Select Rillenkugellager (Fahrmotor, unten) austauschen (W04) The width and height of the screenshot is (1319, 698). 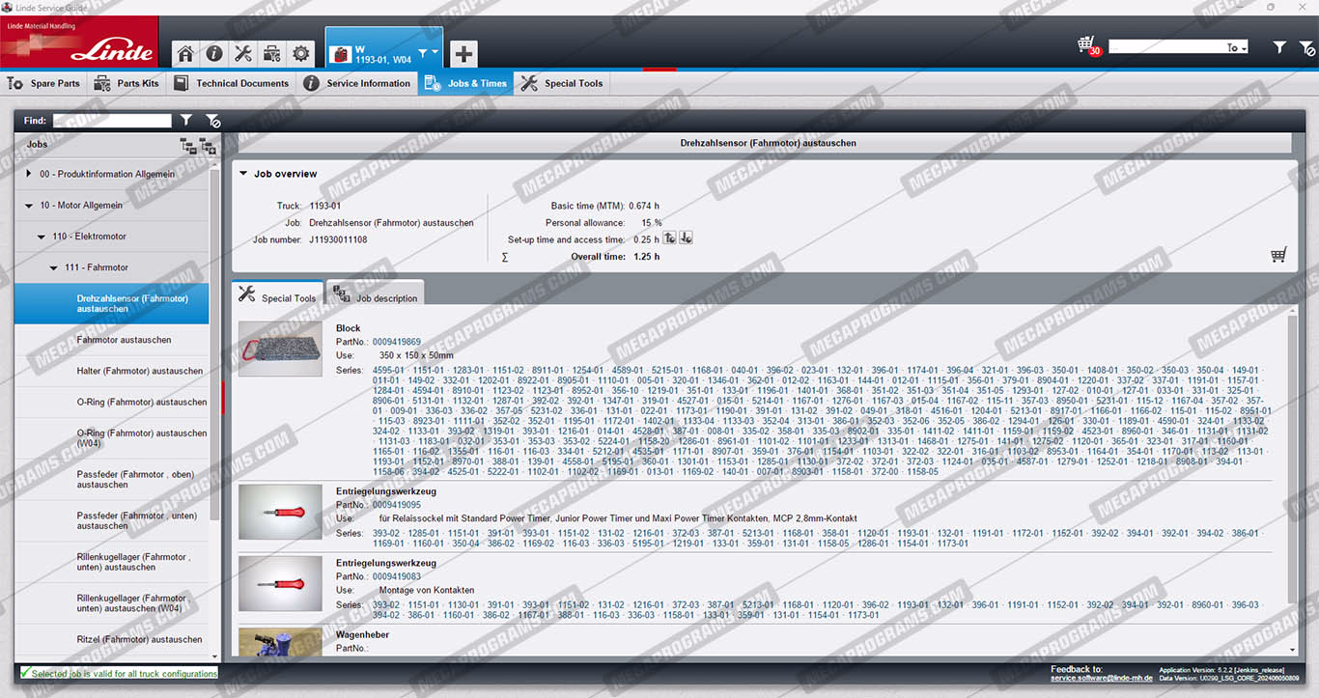(111, 603)
